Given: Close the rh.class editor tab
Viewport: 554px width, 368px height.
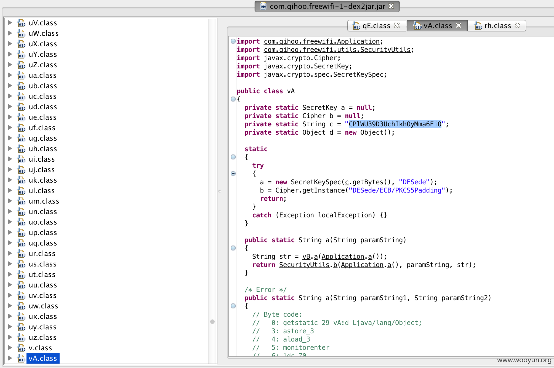Looking at the screenshot, I should [518, 25].
